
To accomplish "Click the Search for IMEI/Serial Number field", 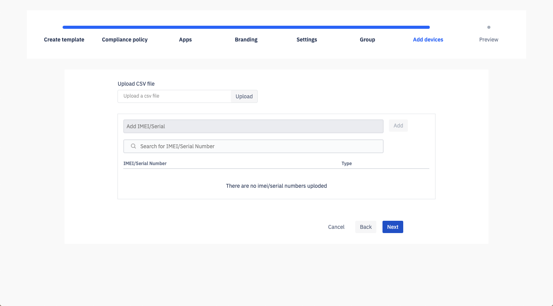I will (x=257, y=146).
